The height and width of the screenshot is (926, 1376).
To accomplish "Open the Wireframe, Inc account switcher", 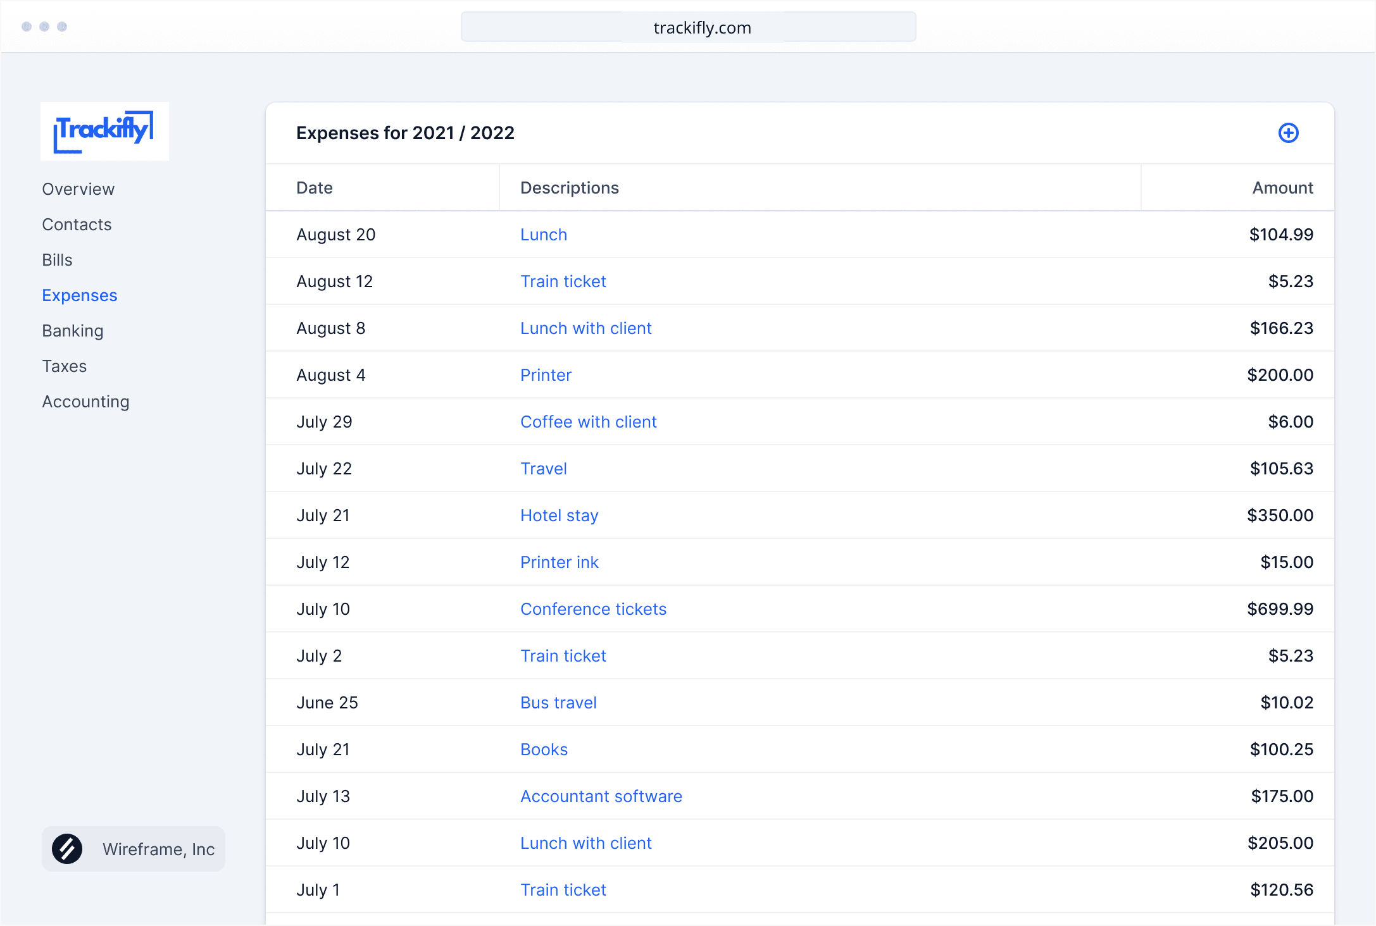I will [x=134, y=849].
